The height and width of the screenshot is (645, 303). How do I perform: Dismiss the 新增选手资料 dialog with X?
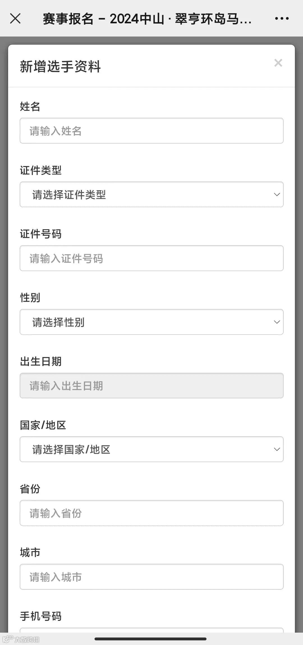click(x=278, y=63)
